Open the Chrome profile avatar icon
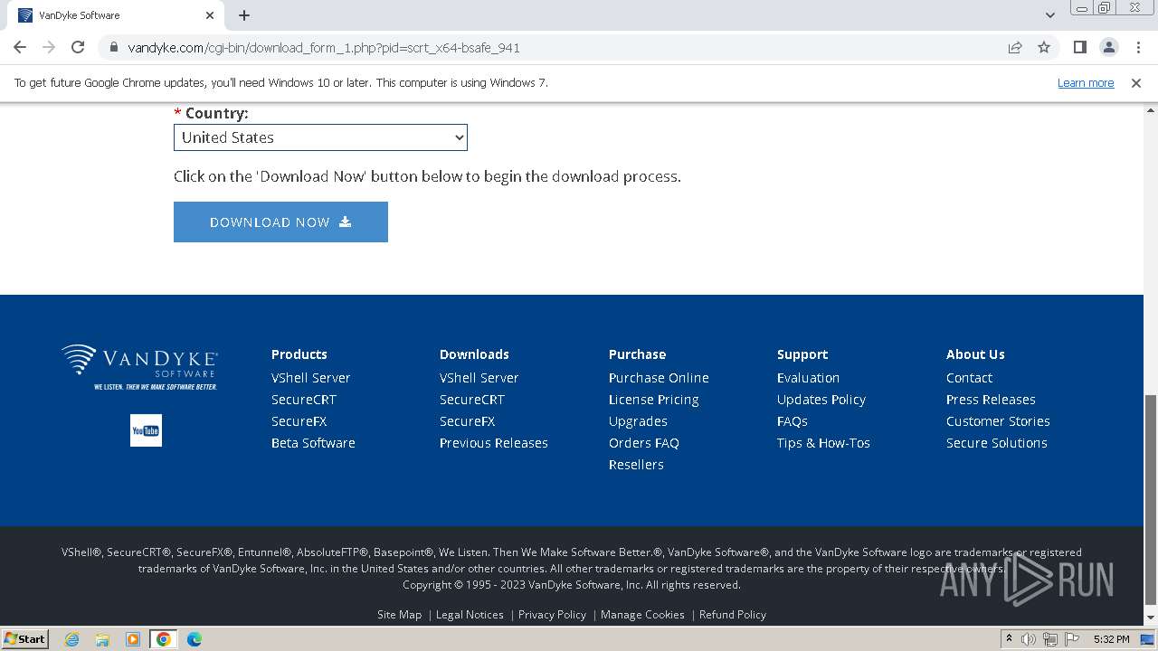Image resolution: width=1158 pixels, height=651 pixels. (x=1108, y=47)
